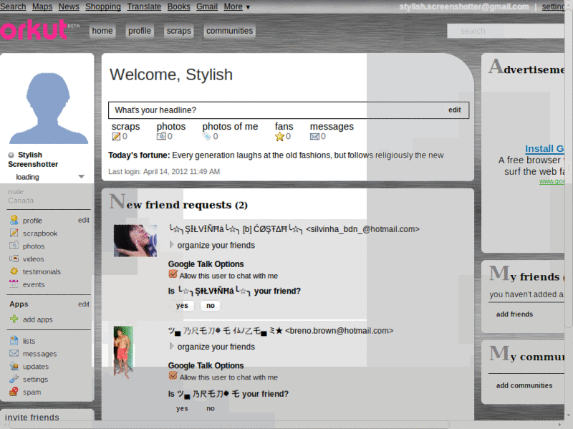Decline breno.brown friend request with no
This screenshot has width=573, height=429.
click(211, 408)
